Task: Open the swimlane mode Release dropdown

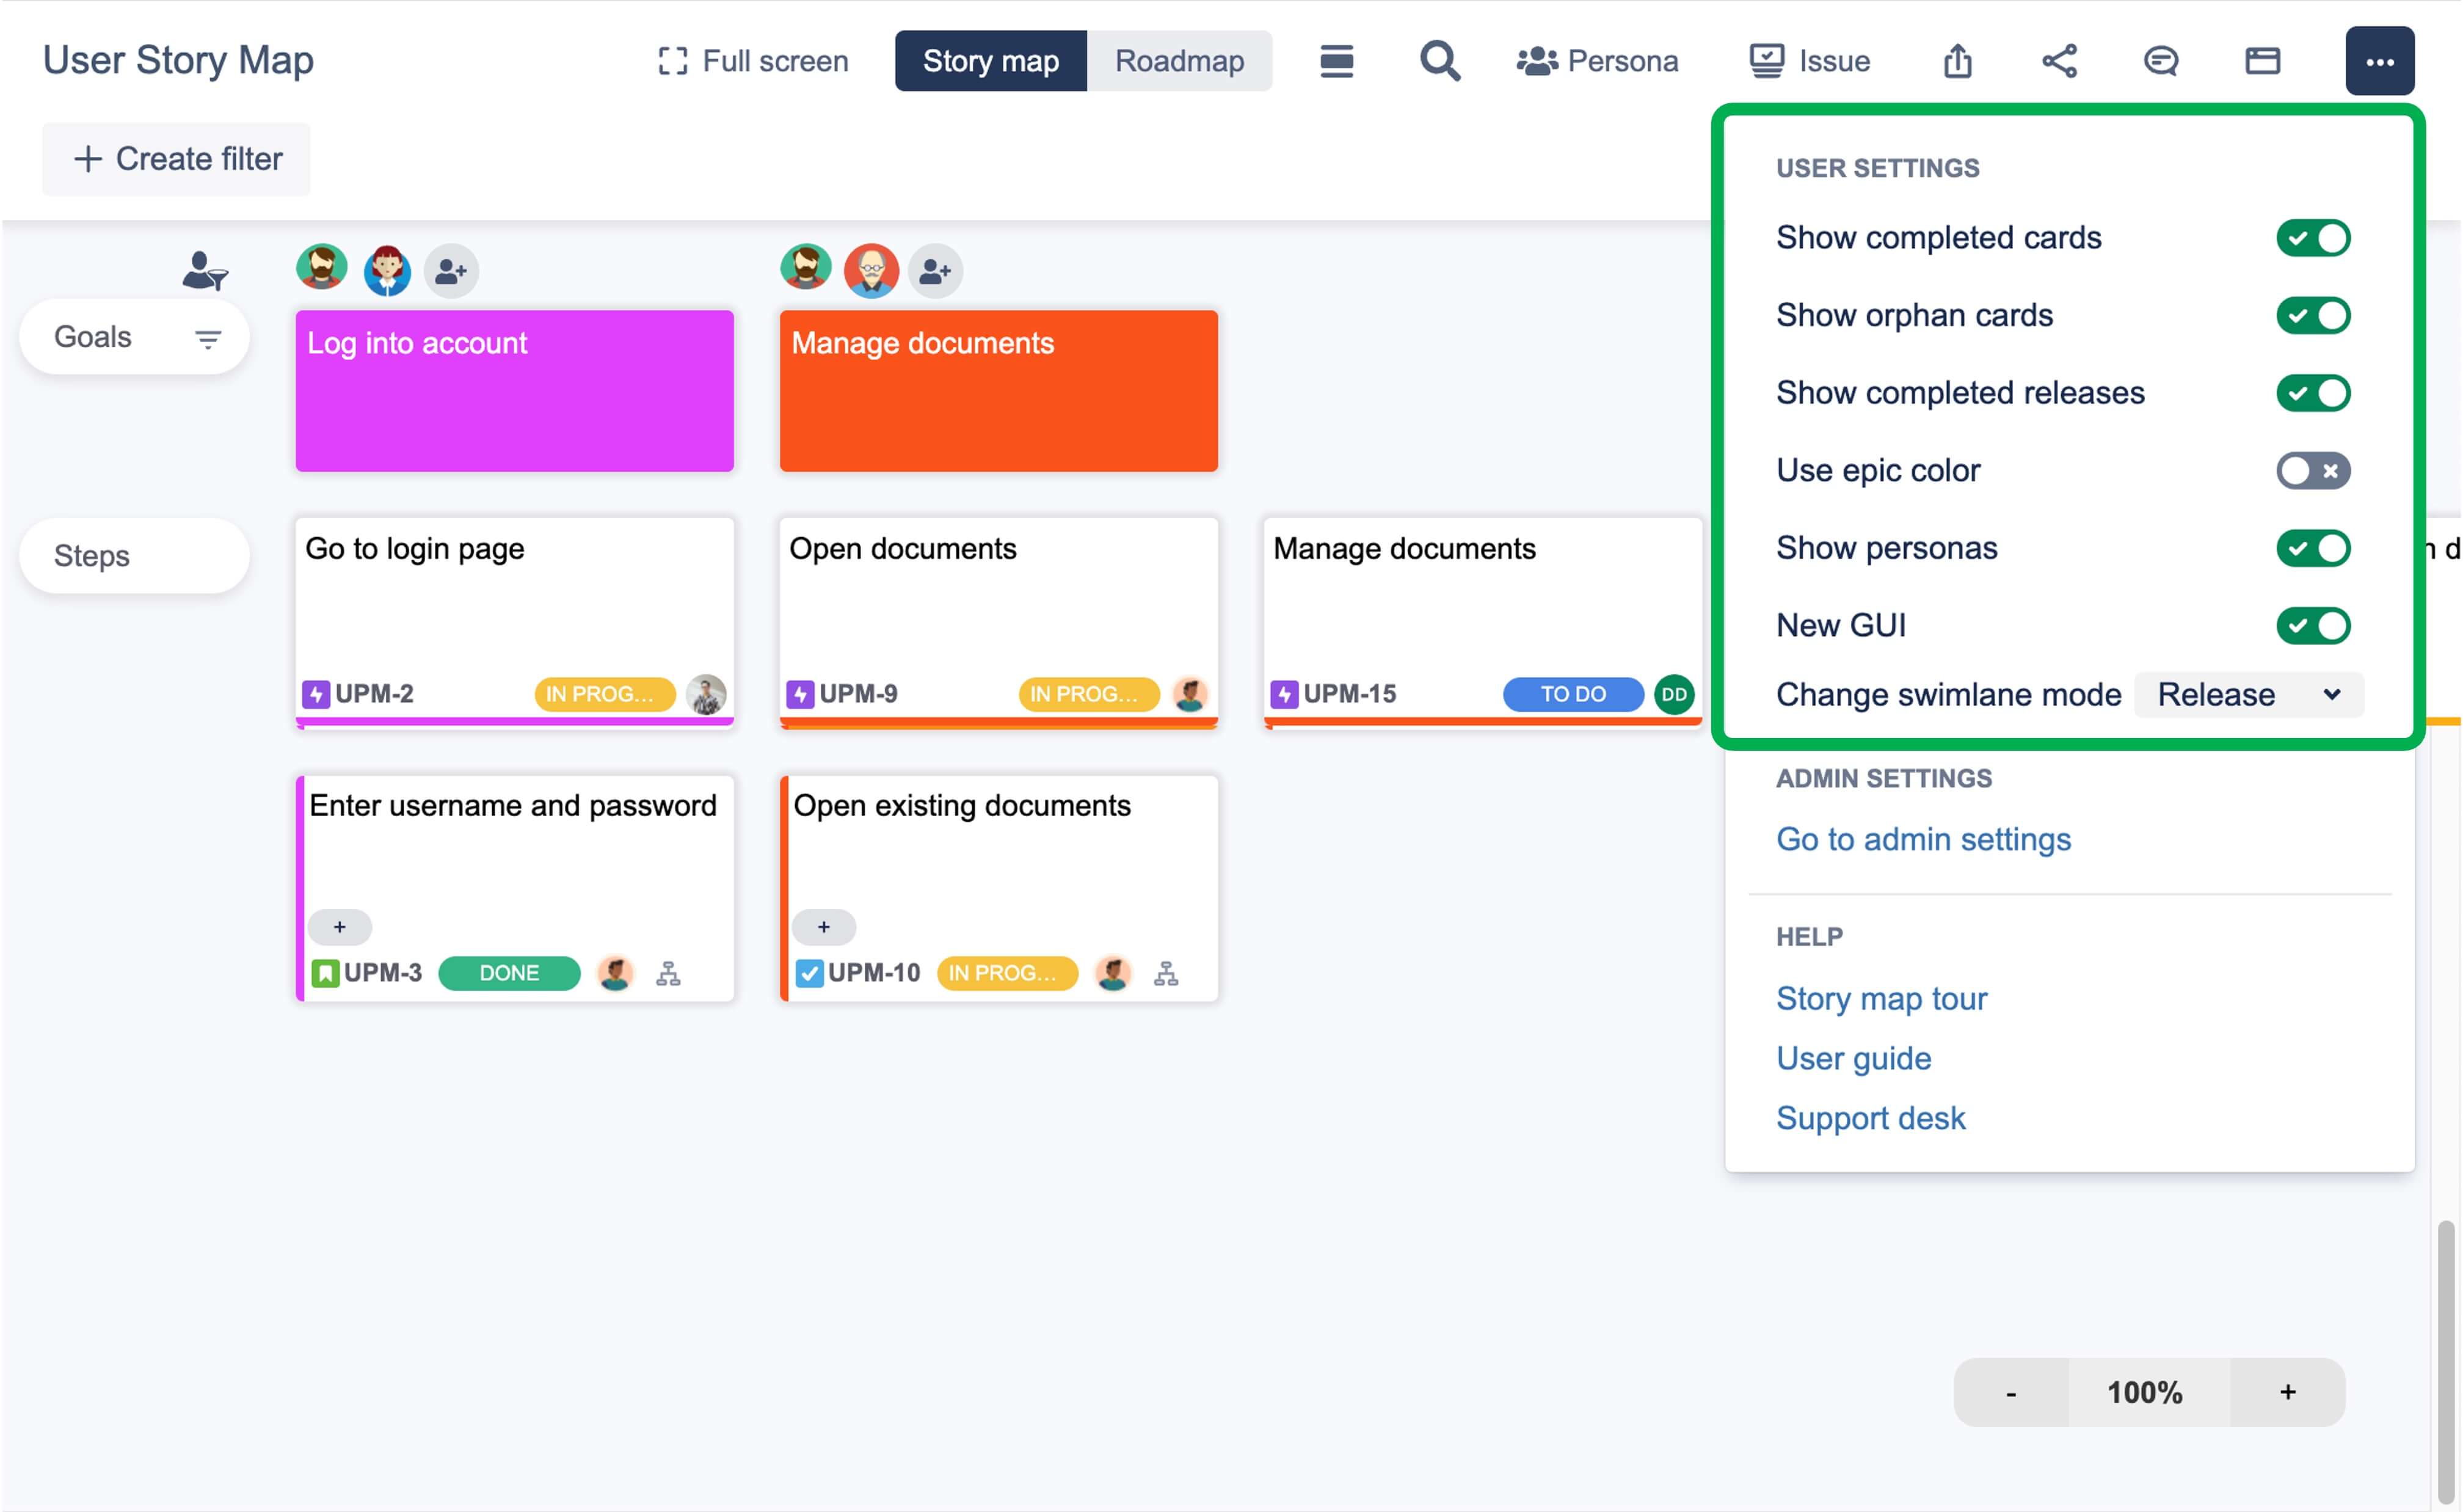Action: point(2247,695)
